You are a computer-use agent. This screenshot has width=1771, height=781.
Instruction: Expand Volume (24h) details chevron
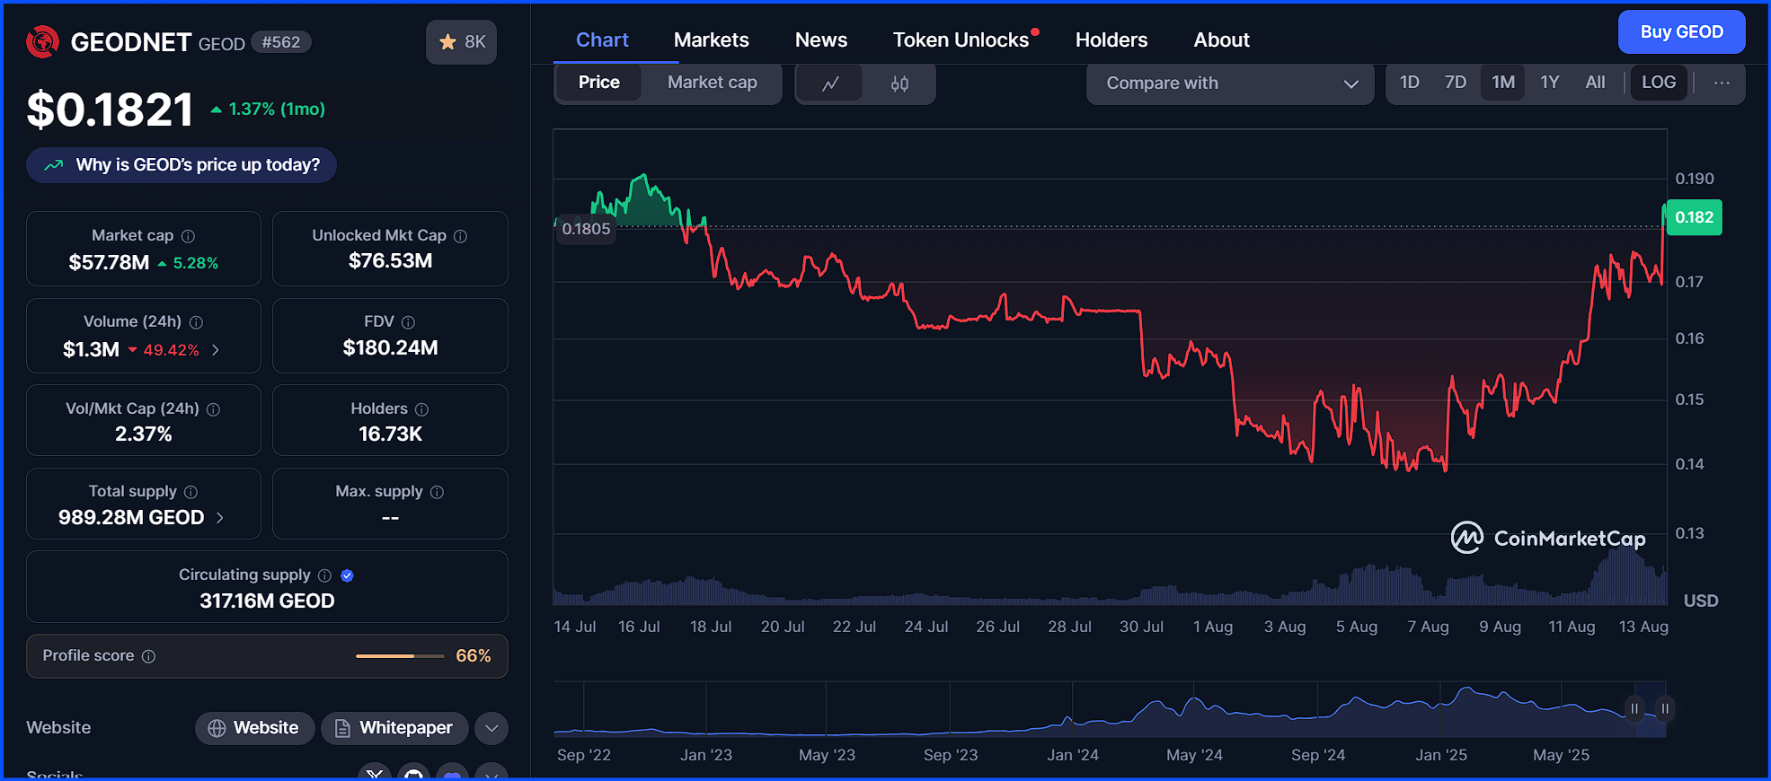pyautogui.click(x=216, y=350)
